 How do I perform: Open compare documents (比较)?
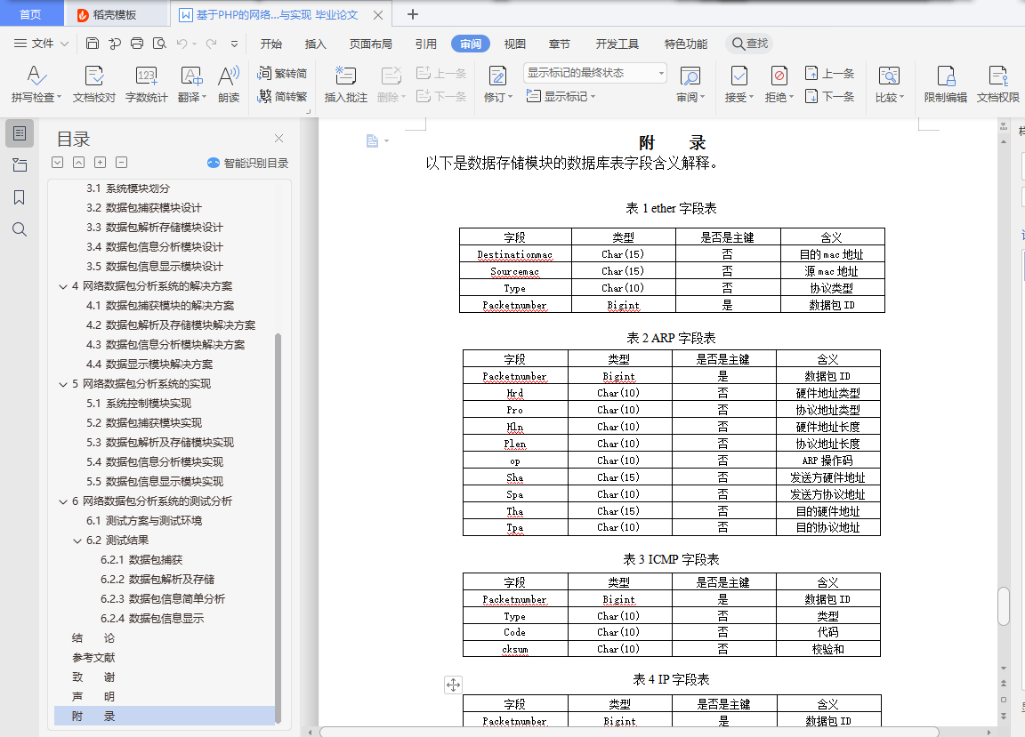pyautogui.click(x=889, y=84)
